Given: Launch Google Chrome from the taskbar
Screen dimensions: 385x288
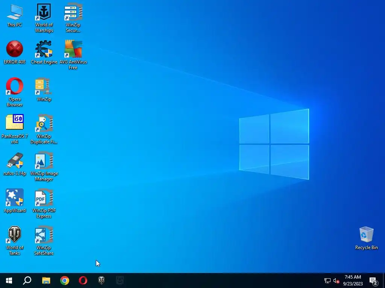Looking at the screenshot, I should pyautogui.click(x=65, y=280).
